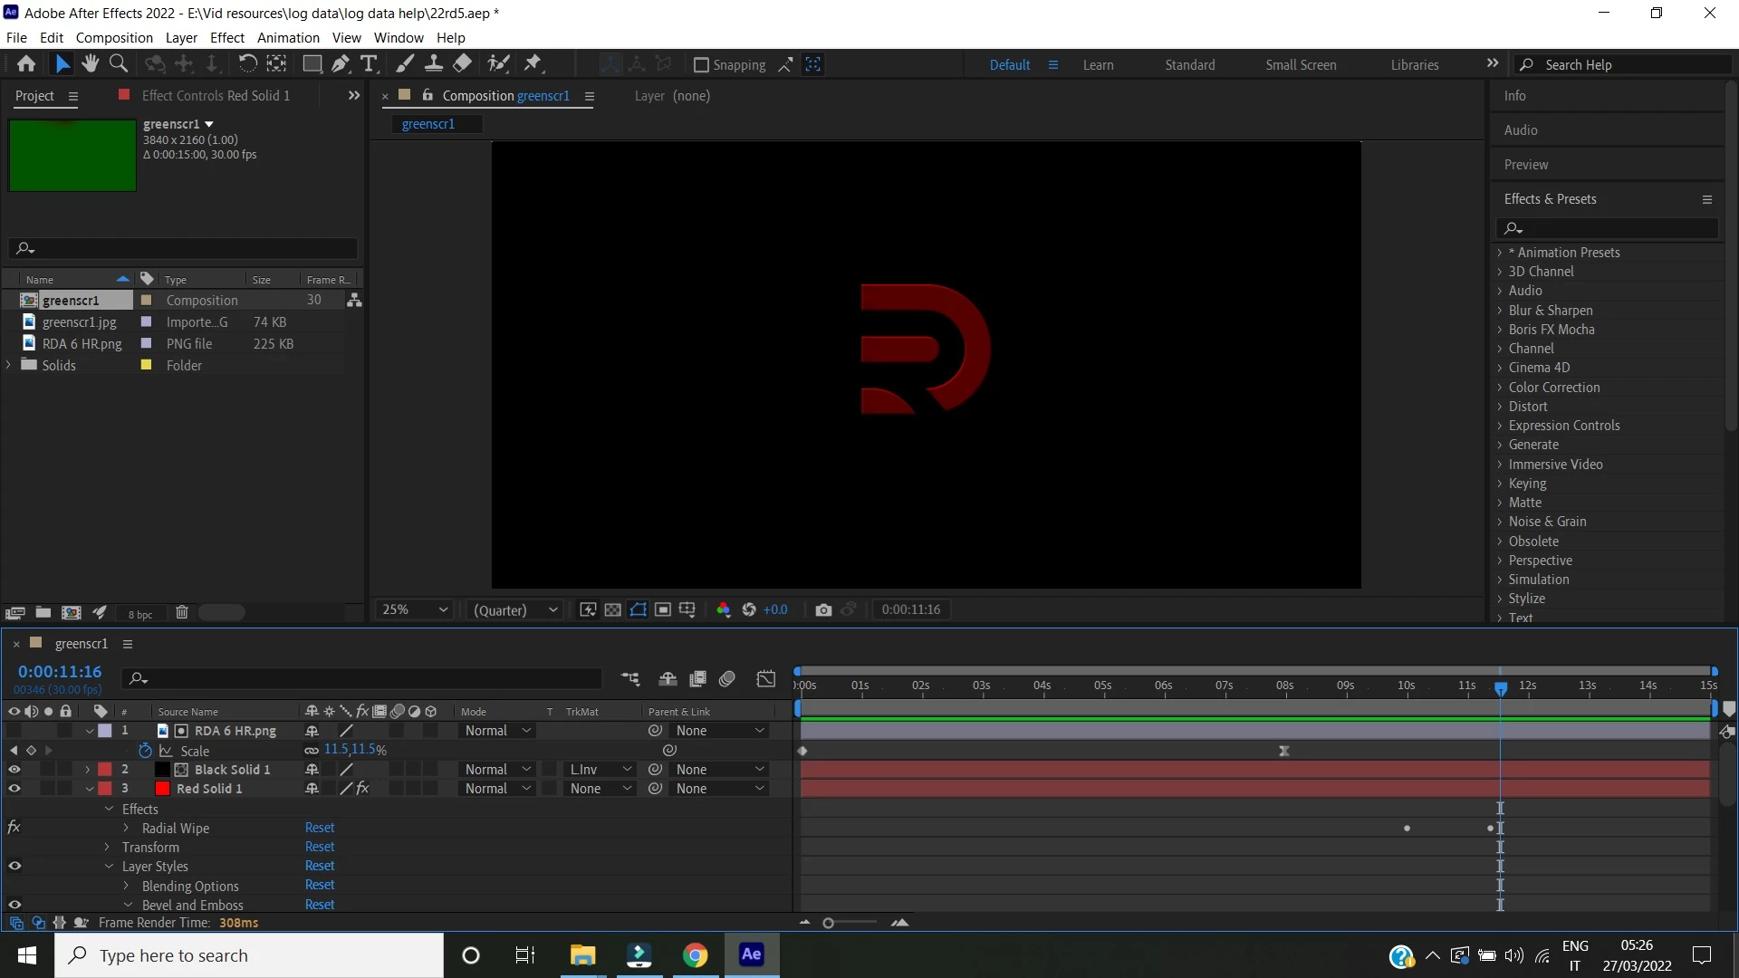The image size is (1739, 978).
Task: Click the current timecode 0:00:11:16
Action: [x=60, y=671]
